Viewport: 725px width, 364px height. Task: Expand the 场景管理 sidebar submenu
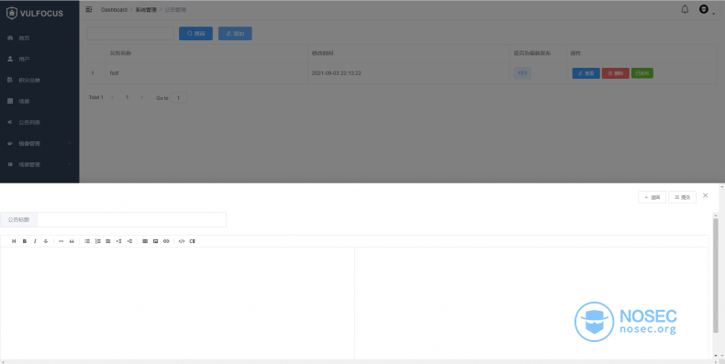(39, 164)
